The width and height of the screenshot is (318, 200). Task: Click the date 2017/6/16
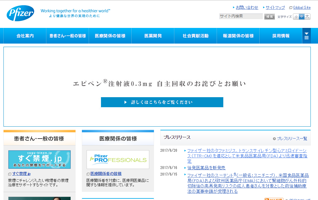(169, 168)
